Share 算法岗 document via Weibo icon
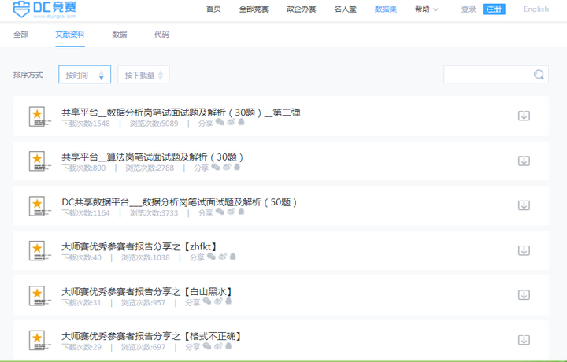 226,167
